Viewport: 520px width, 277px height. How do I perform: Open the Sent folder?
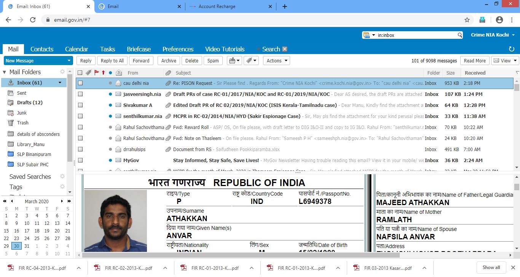22,93
